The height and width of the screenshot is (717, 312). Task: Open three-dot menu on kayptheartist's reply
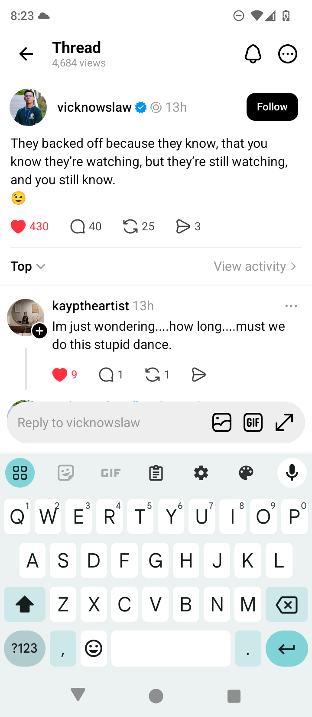(291, 306)
